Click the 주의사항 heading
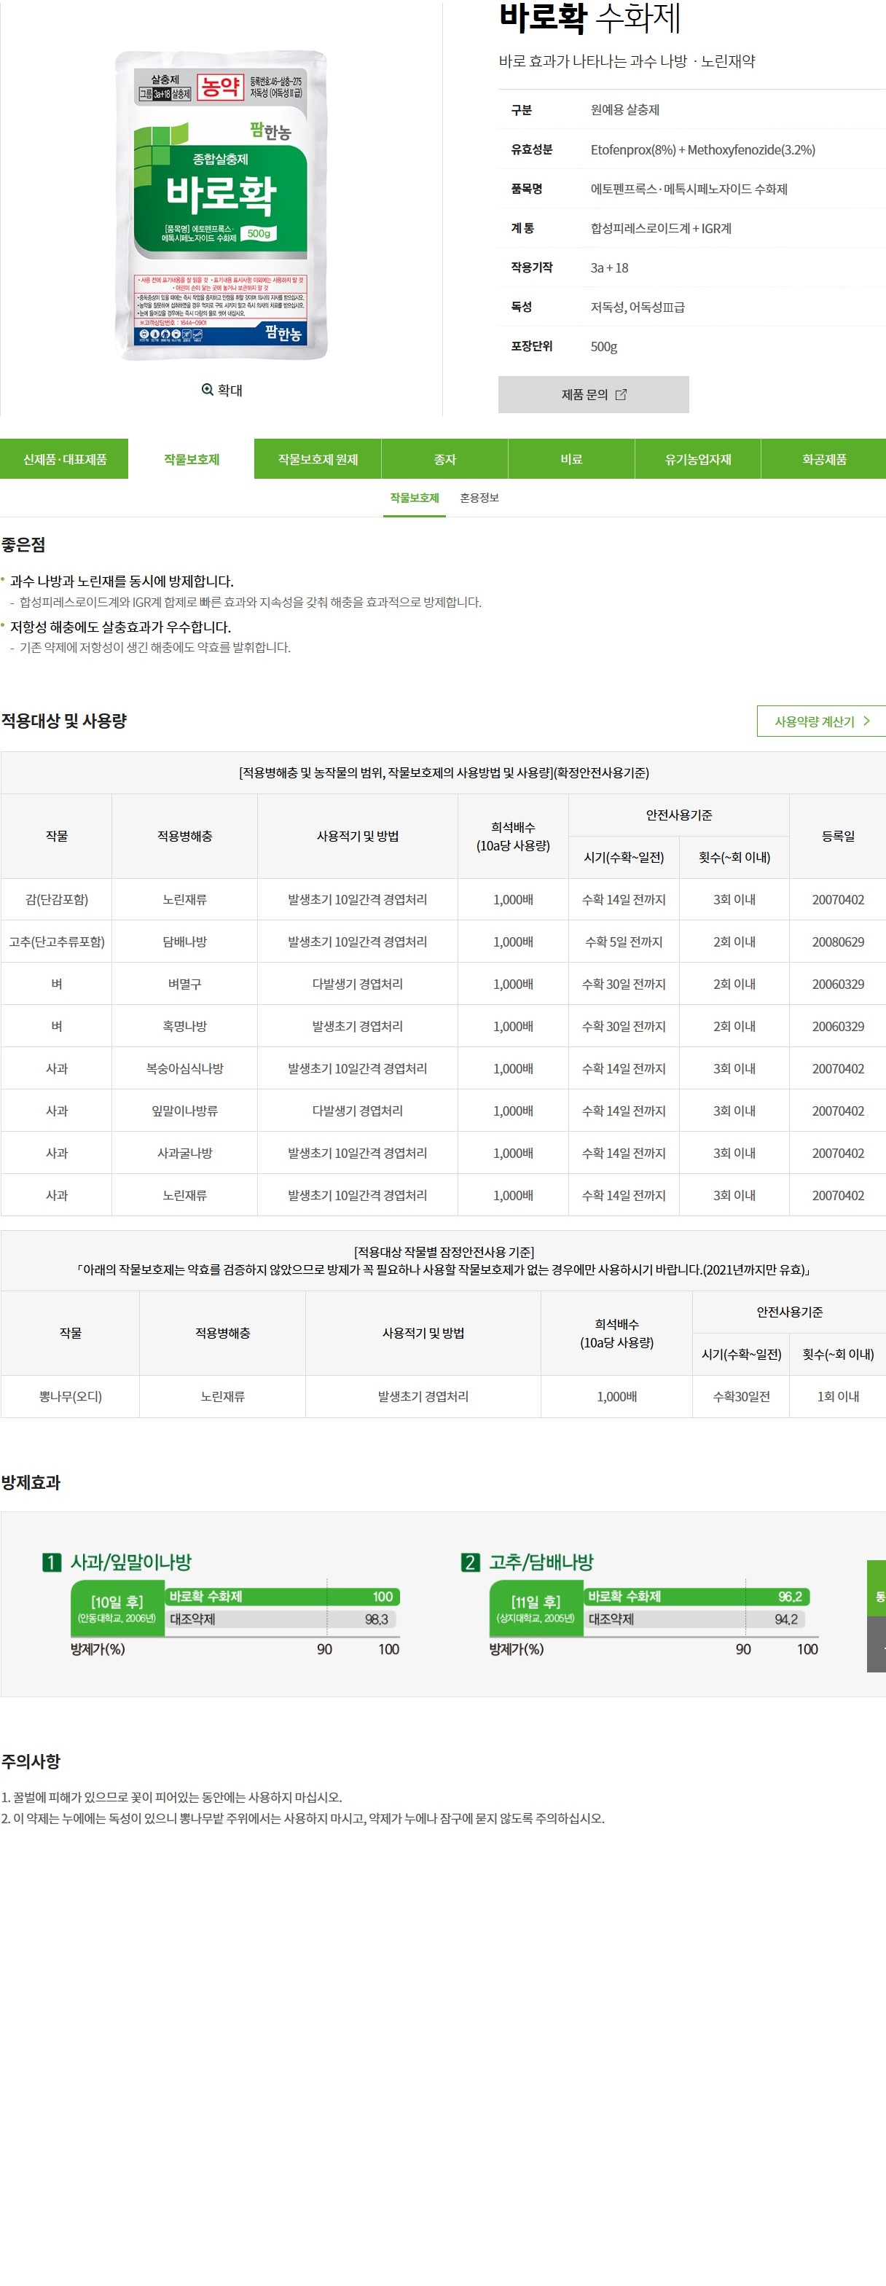 31,1761
